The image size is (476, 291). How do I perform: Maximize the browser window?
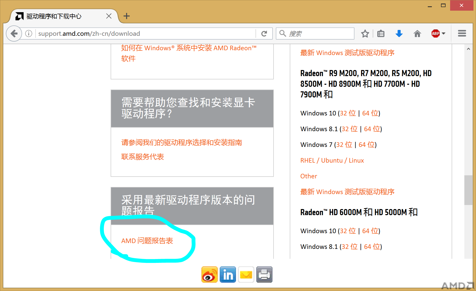click(443, 6)
